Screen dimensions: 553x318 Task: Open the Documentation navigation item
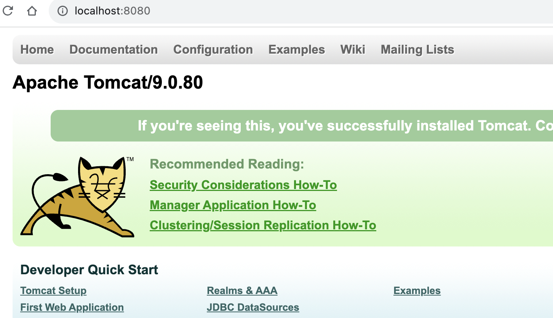coord(113,49)
